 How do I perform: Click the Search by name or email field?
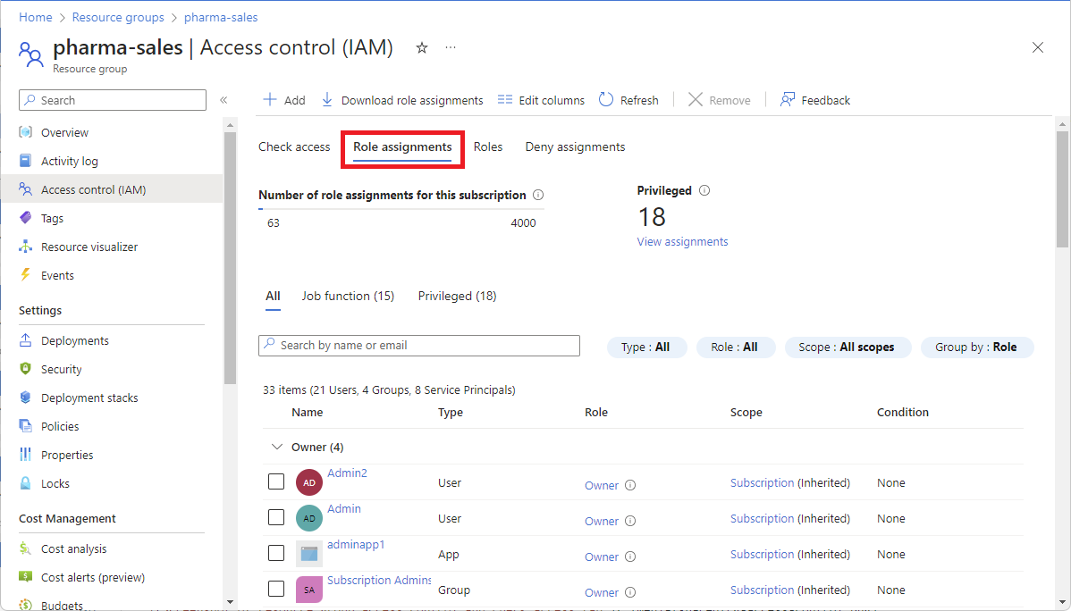[x=419, y=346]
